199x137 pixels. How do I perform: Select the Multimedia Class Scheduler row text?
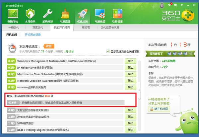tap(50, 74)
